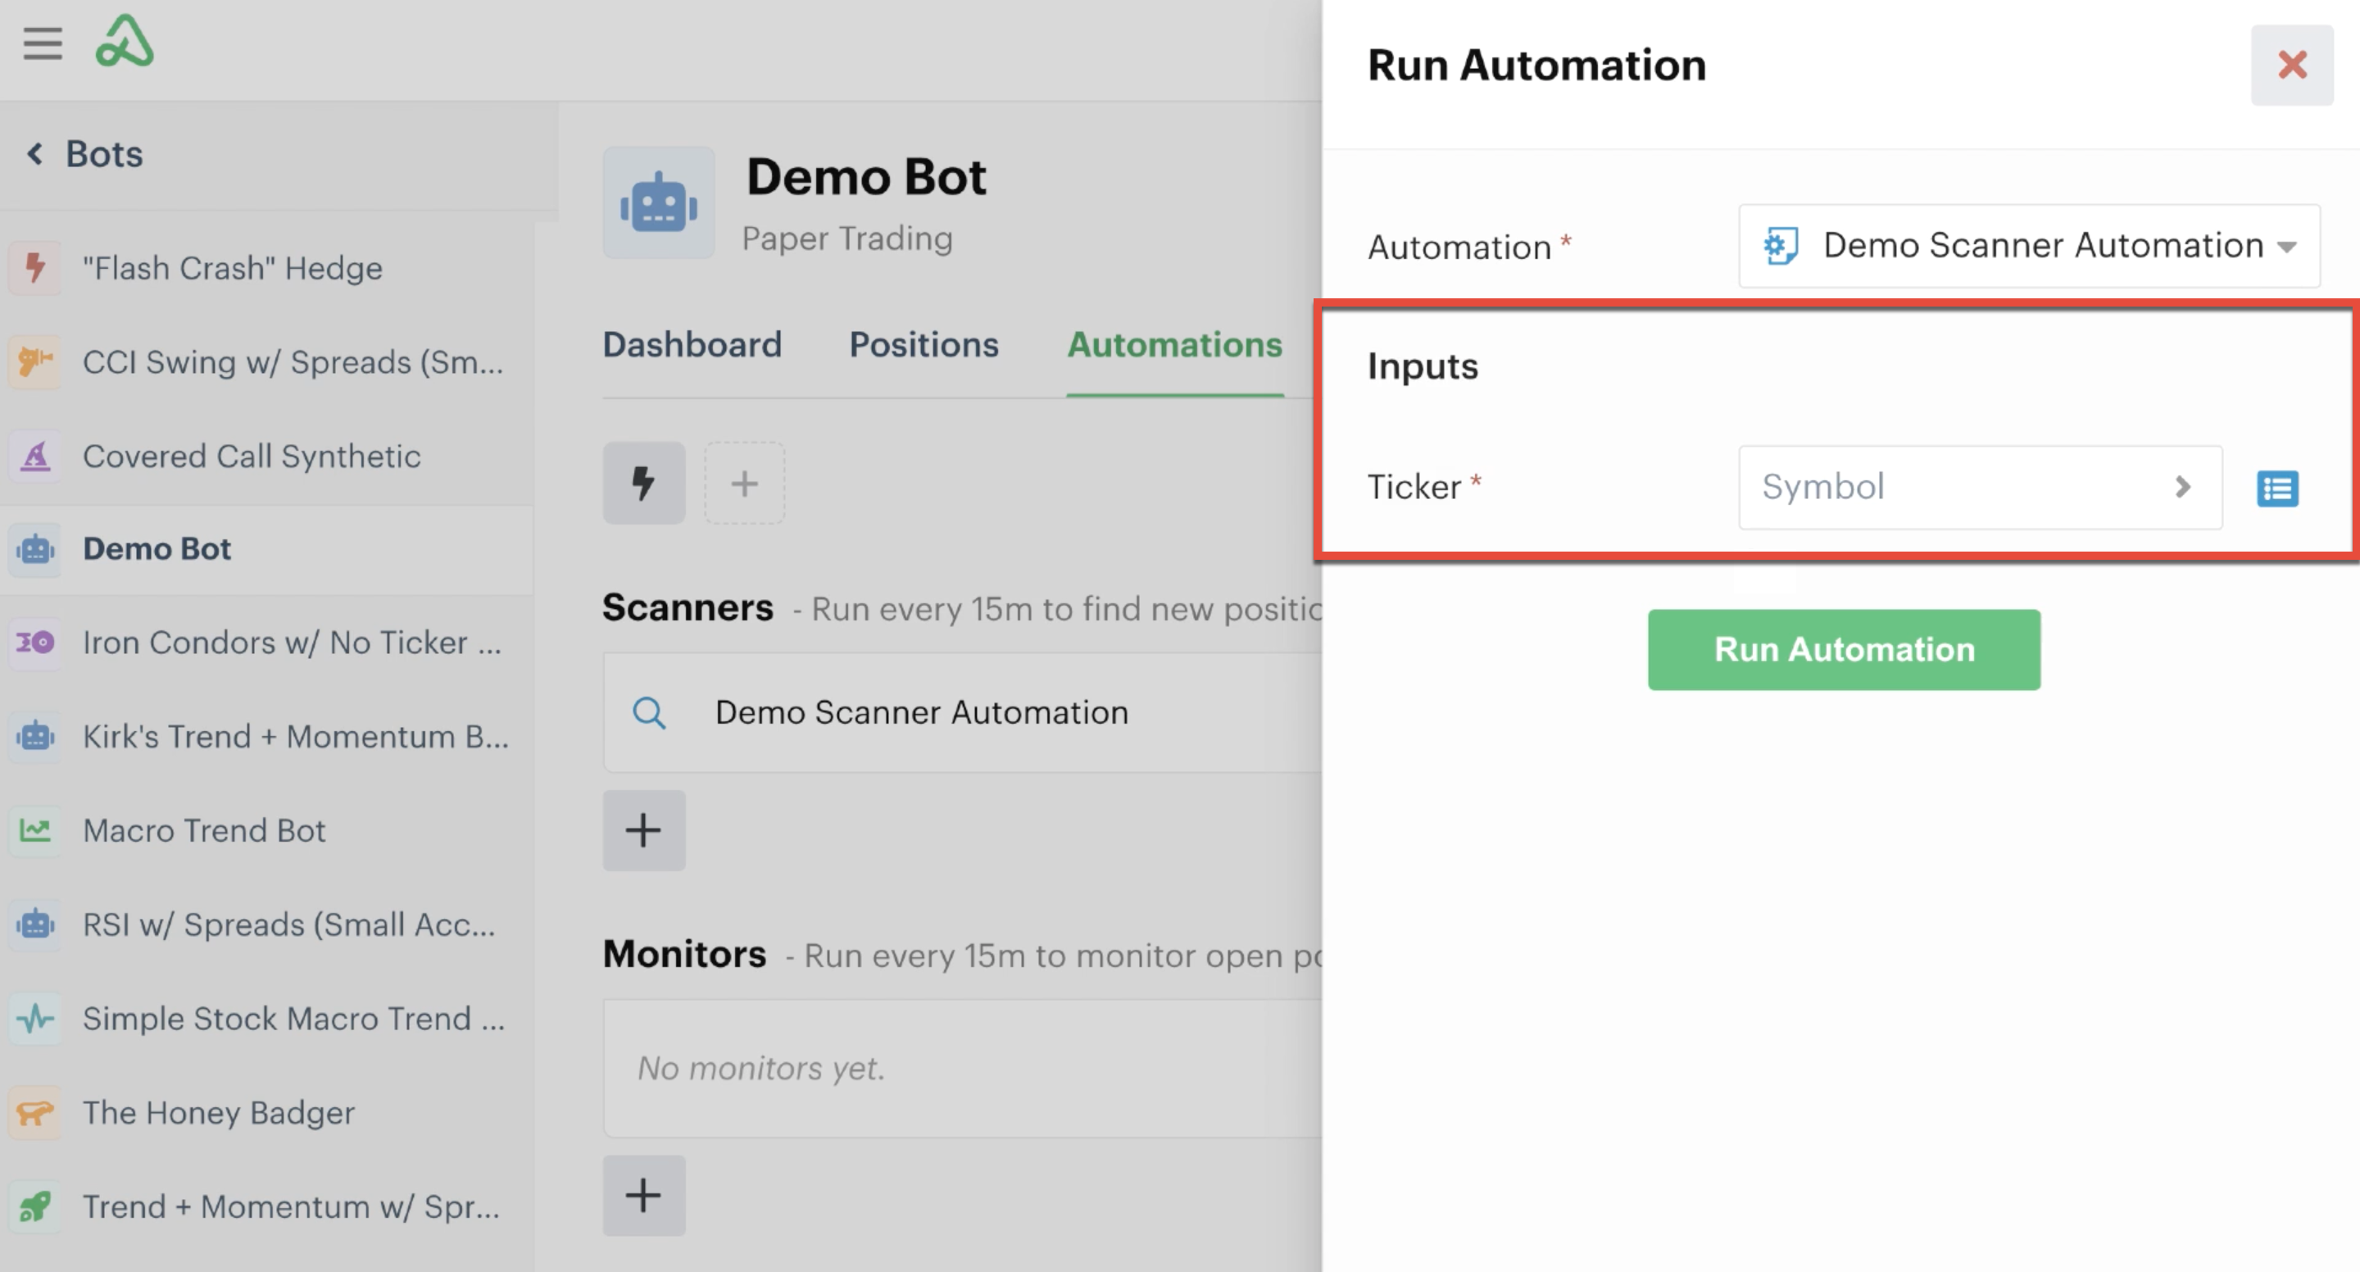Viewport: 2360px width, 1272px height.
Task: Click the Macro Trend Bot chart icon
Action: [34, 830]
